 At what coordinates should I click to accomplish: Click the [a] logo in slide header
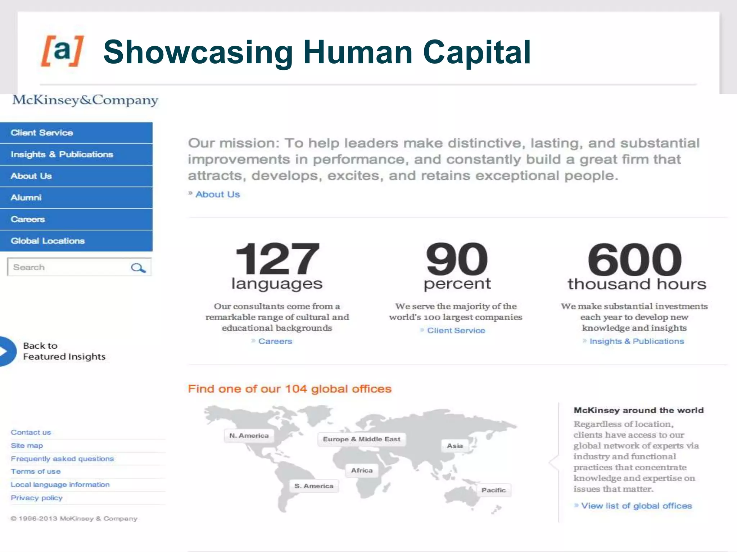(62, 51)
